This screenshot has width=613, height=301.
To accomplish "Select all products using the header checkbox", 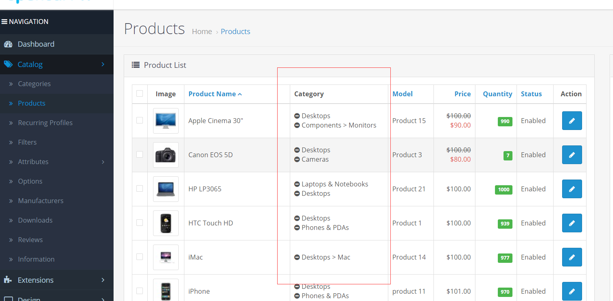I will coord(140,93).
